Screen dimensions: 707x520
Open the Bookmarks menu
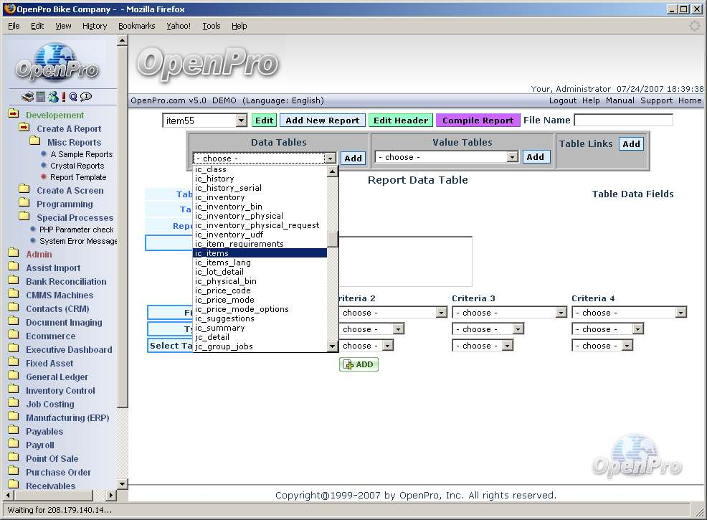tap(136, 26)
